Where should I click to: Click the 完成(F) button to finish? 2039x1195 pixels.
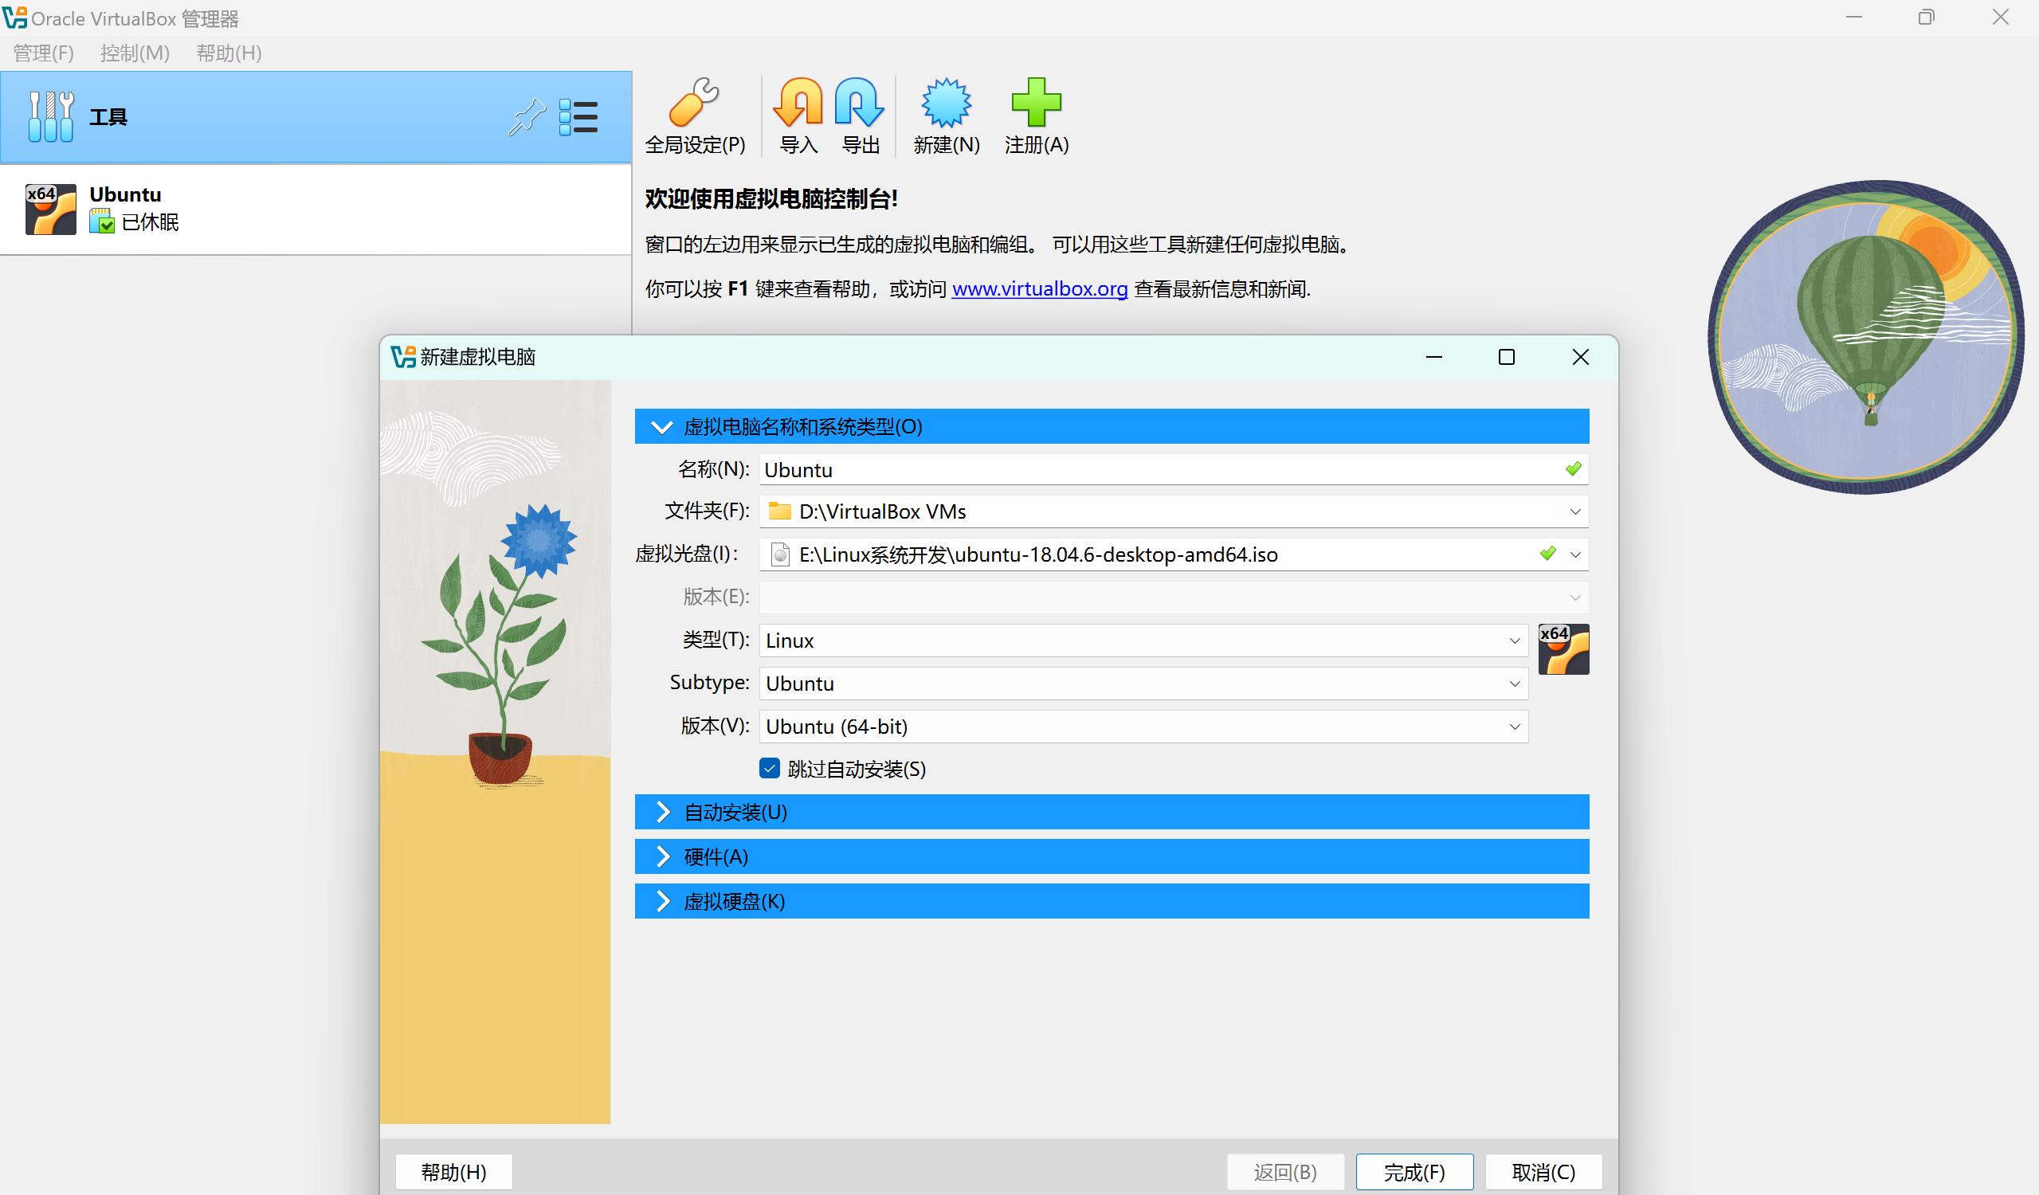[1414, 1171]
